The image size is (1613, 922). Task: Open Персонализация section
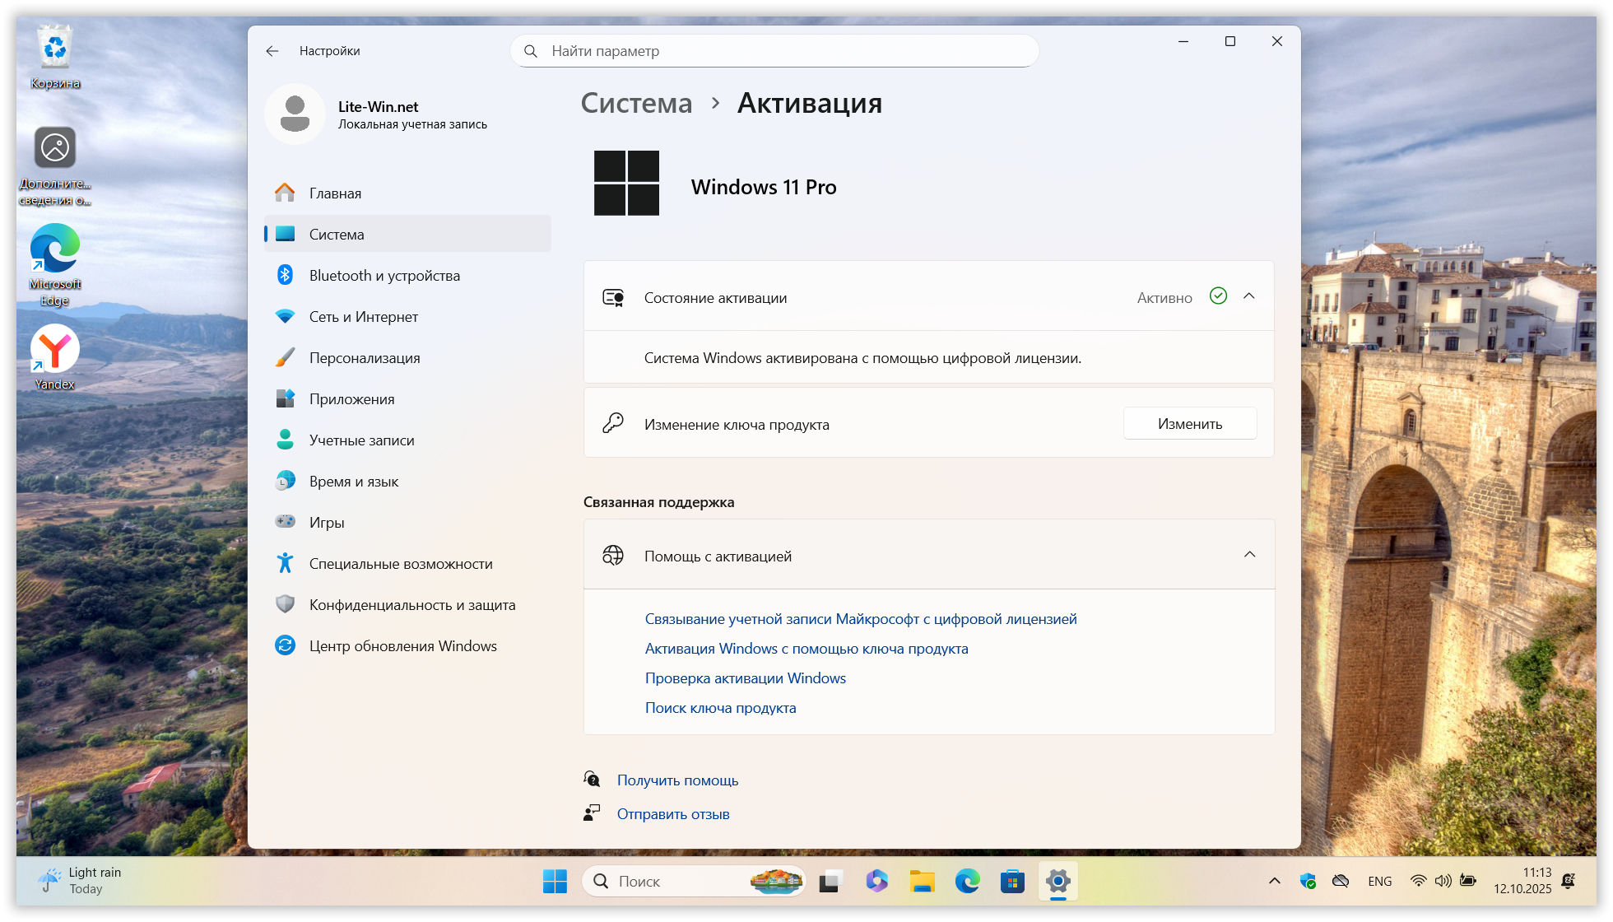point(364,358)
